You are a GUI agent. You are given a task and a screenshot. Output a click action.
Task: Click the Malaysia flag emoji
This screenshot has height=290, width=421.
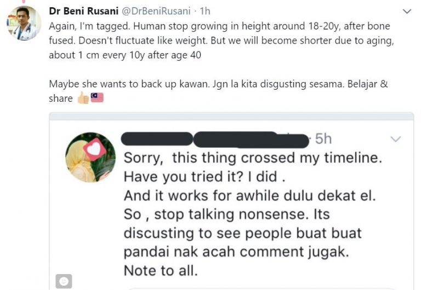pyautogui.click(x=97, y=97)
